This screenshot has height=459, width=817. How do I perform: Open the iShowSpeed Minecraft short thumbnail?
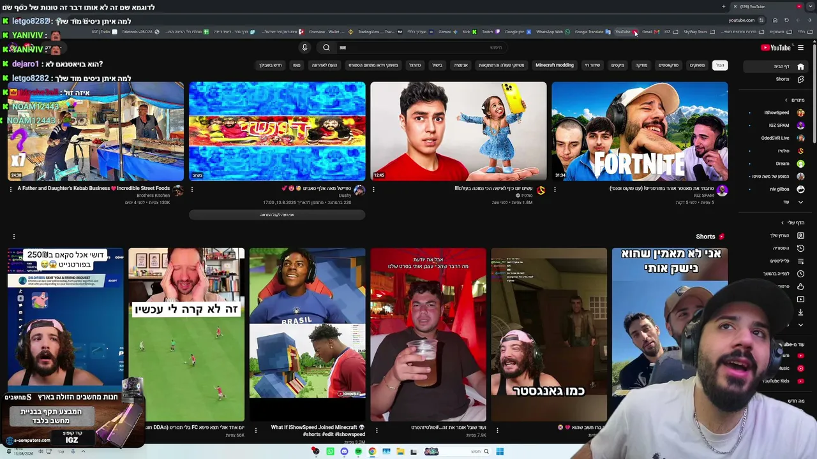[307, 335]
